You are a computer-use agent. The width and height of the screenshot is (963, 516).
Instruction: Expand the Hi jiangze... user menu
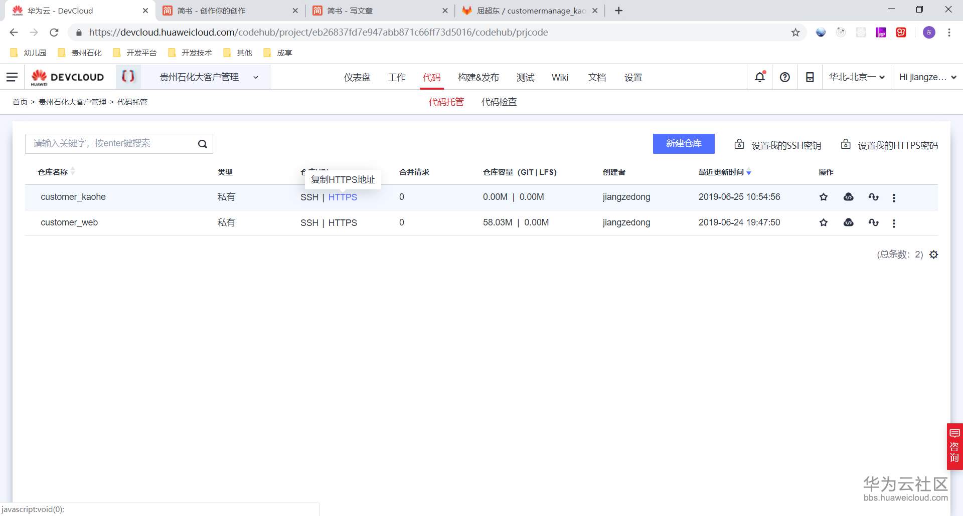[927, 77]
